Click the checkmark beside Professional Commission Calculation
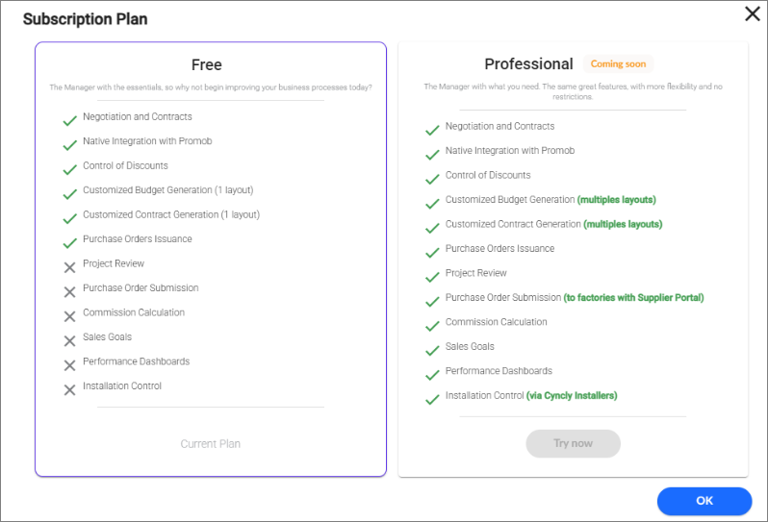 pos(432,326)
